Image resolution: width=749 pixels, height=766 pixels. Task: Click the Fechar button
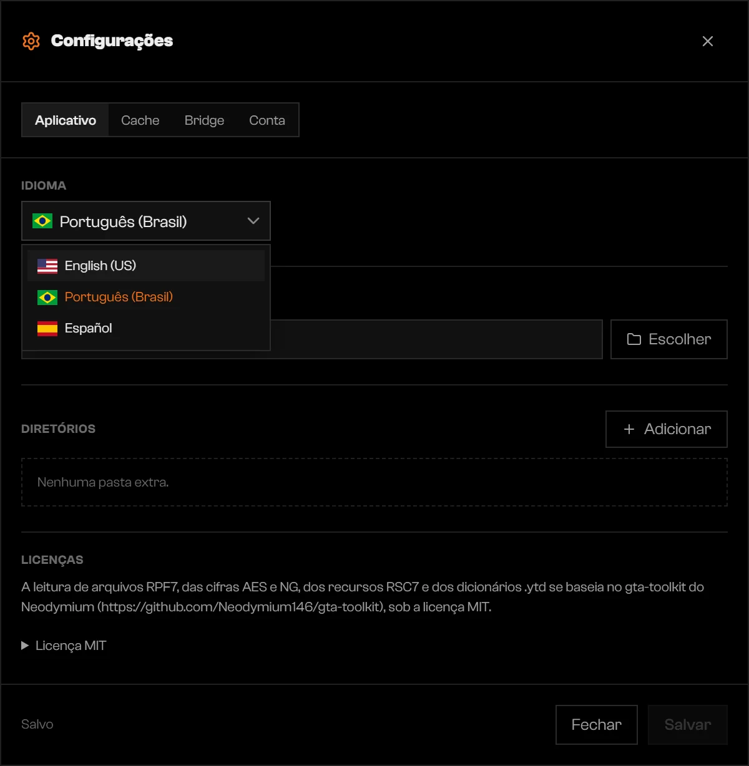click(x=597, y=725)
